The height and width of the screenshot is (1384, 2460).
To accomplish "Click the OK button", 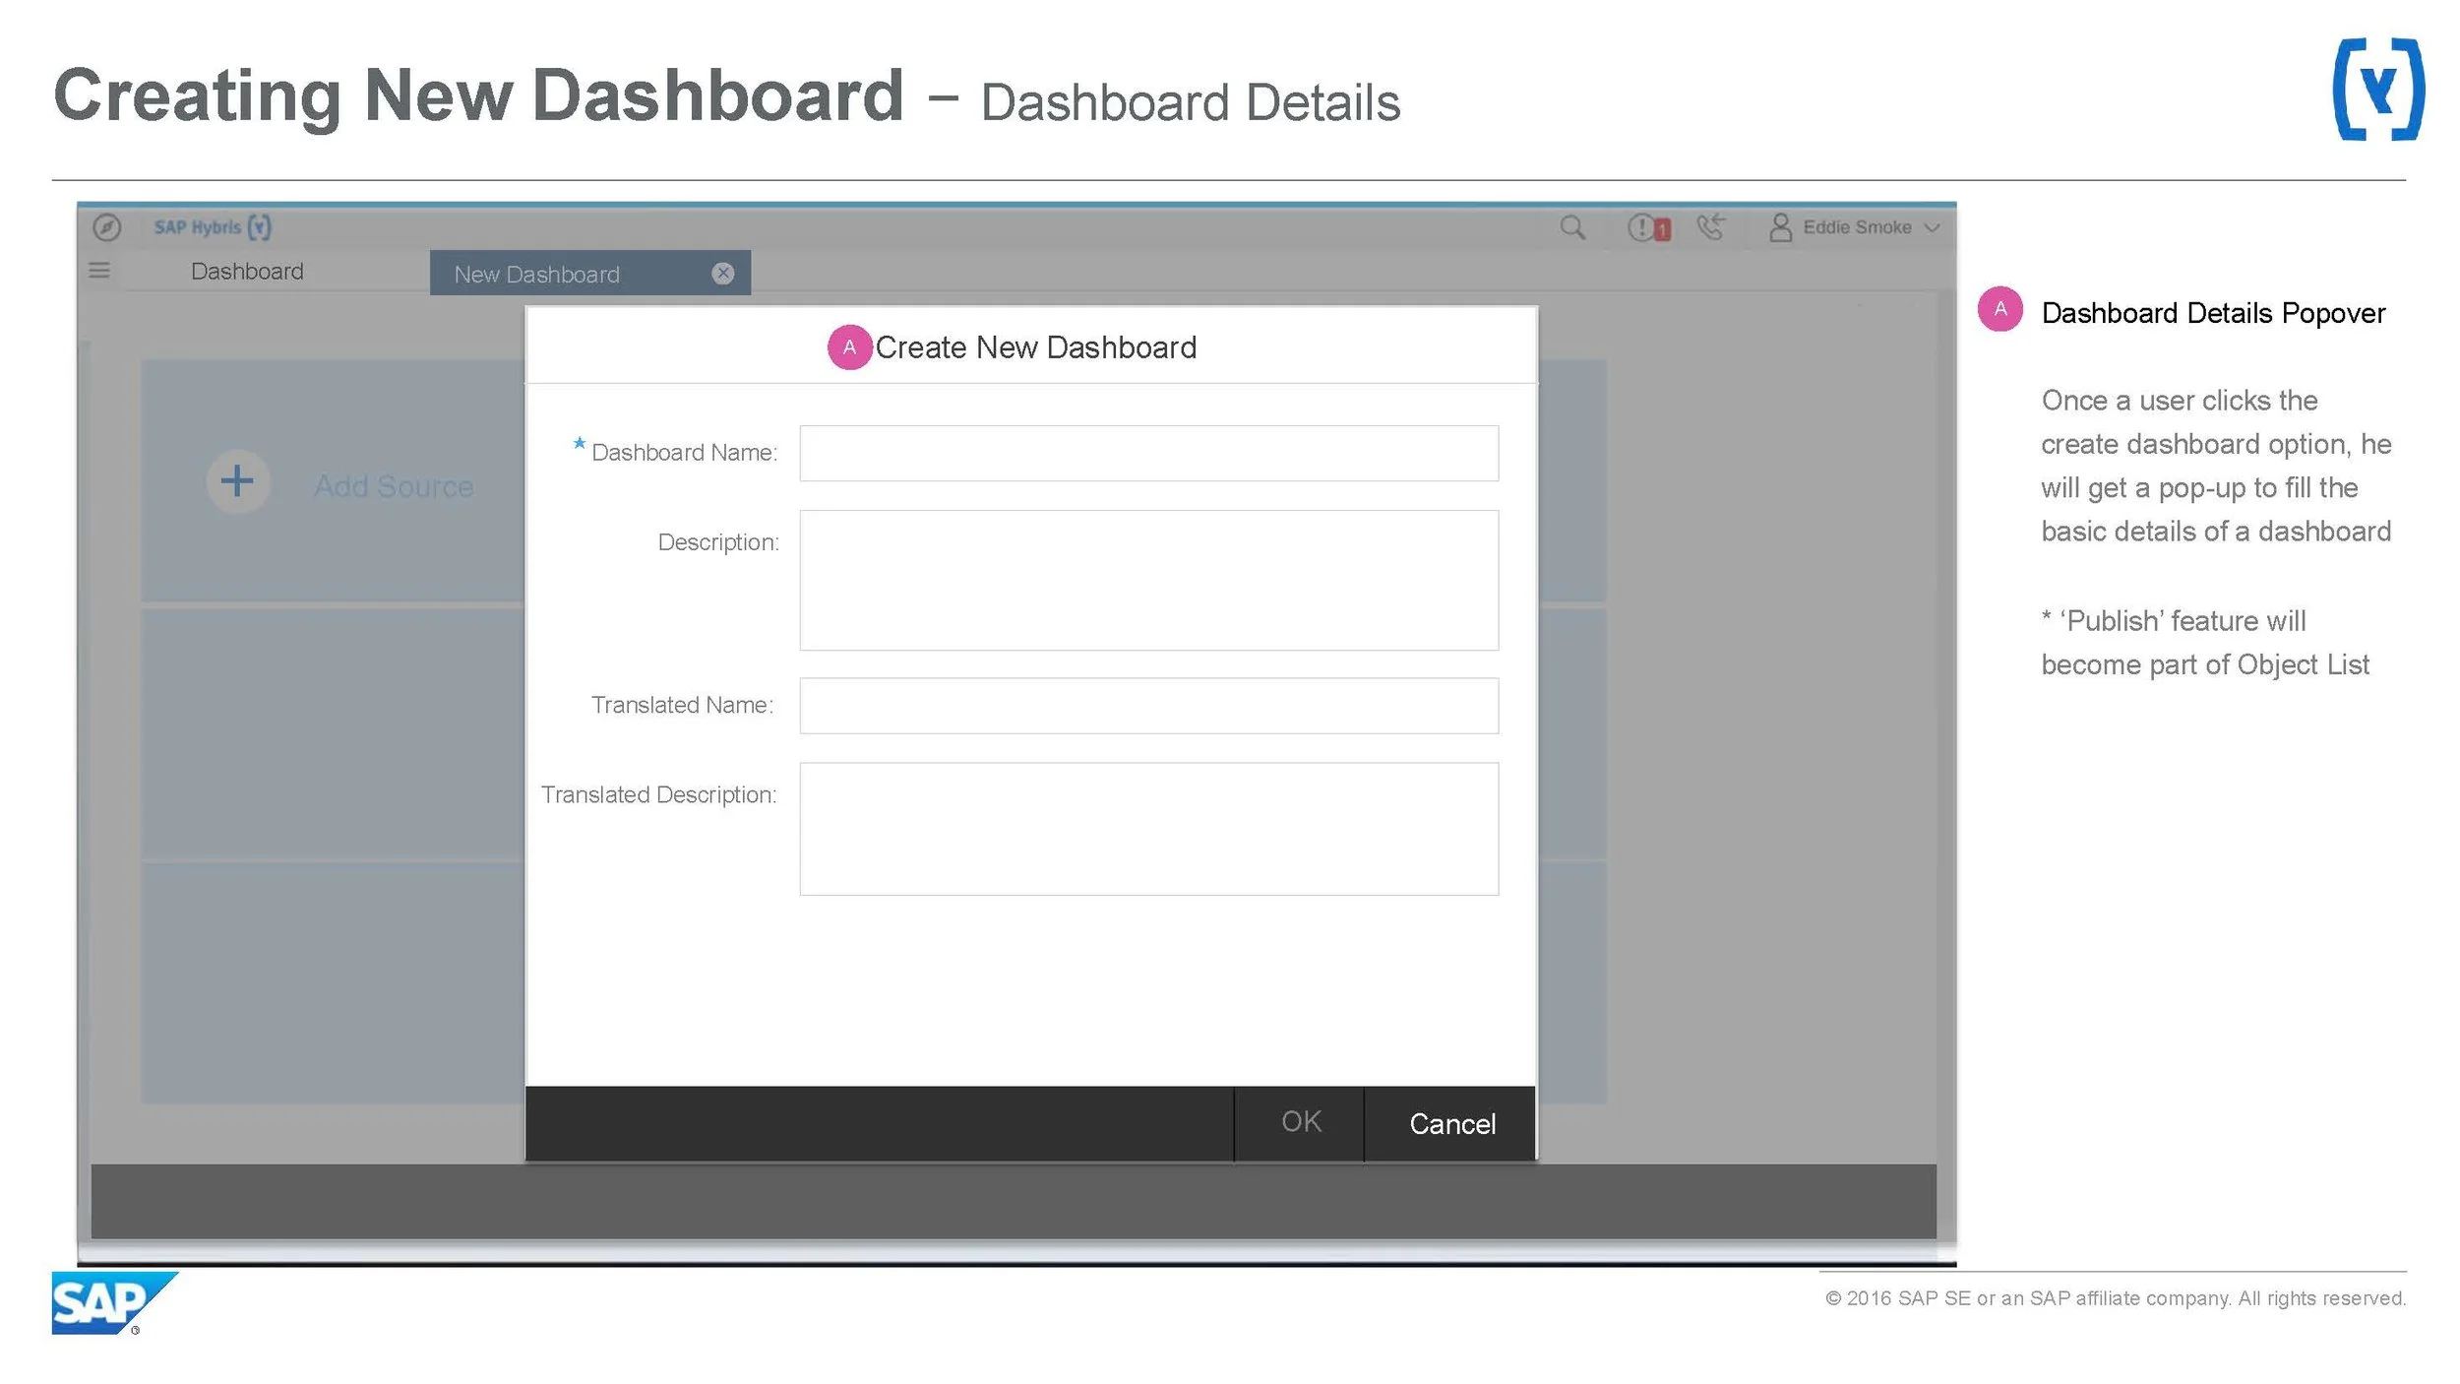I will (1300, 1123).
